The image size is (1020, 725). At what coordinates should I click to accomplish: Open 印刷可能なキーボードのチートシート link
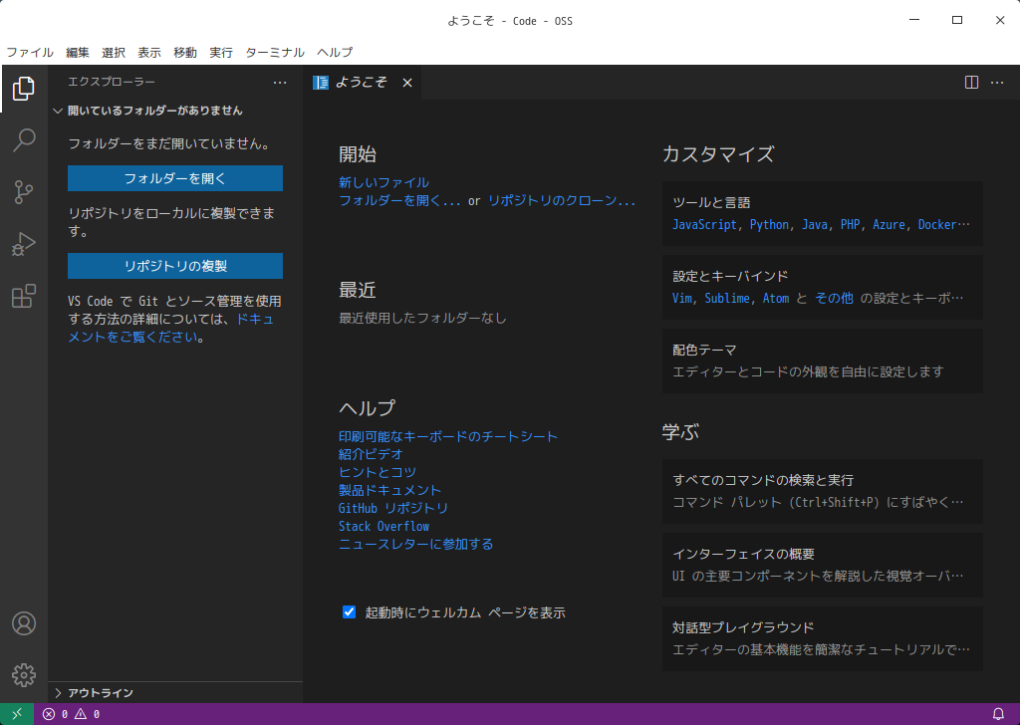(448, 436)
